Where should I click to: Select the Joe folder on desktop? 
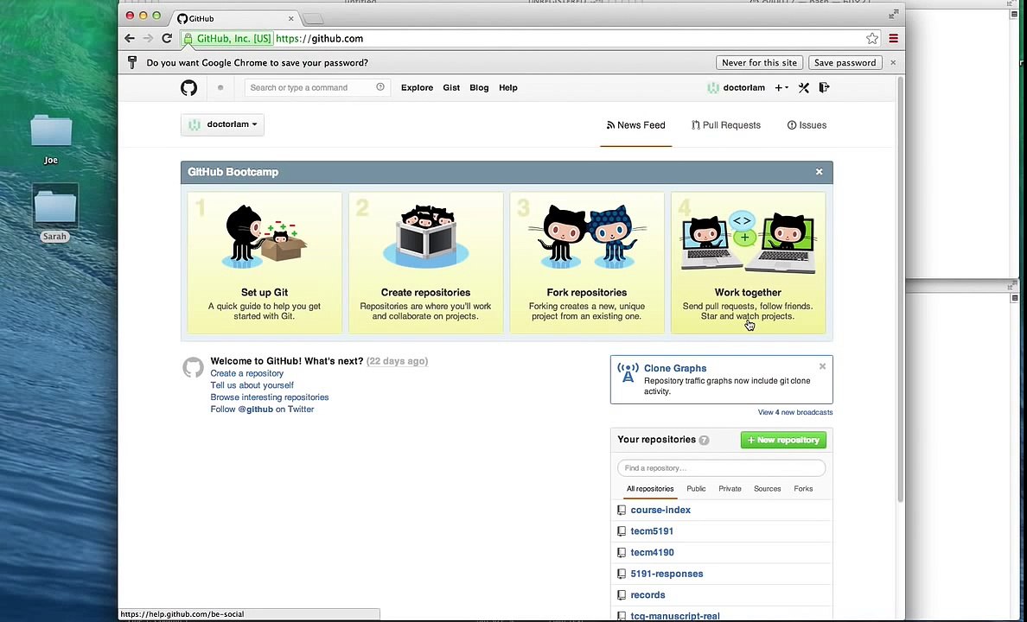tap(51, 139)
